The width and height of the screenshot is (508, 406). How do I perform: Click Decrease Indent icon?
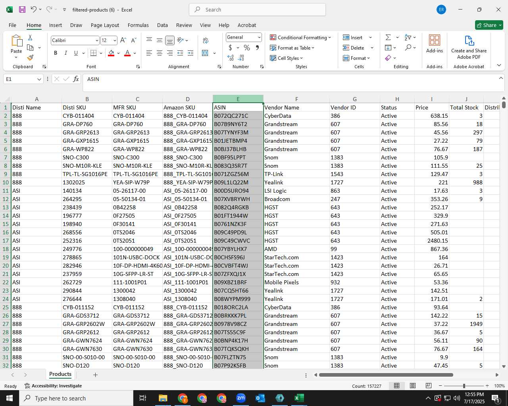180,53
